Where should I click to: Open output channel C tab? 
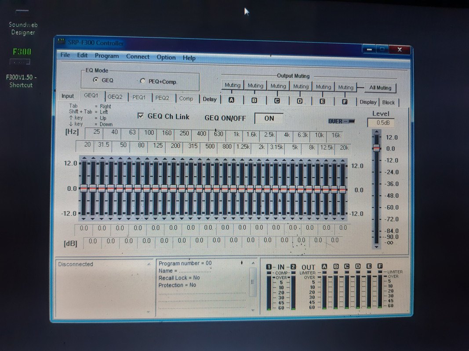tap(277, 101)
